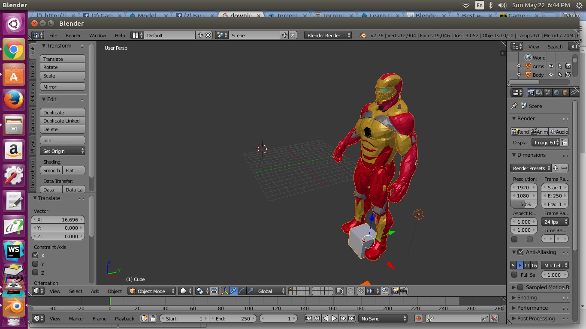This screenshot has width=586, height=329.
Task: Open the Render Layers properties tab icon
Action: tap(539, 93)
